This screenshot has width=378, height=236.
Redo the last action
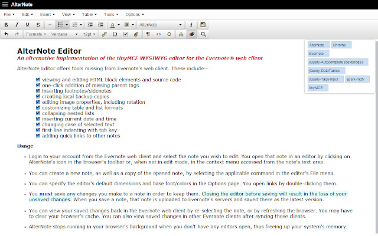pyautogui.click(x=17, y=34)
